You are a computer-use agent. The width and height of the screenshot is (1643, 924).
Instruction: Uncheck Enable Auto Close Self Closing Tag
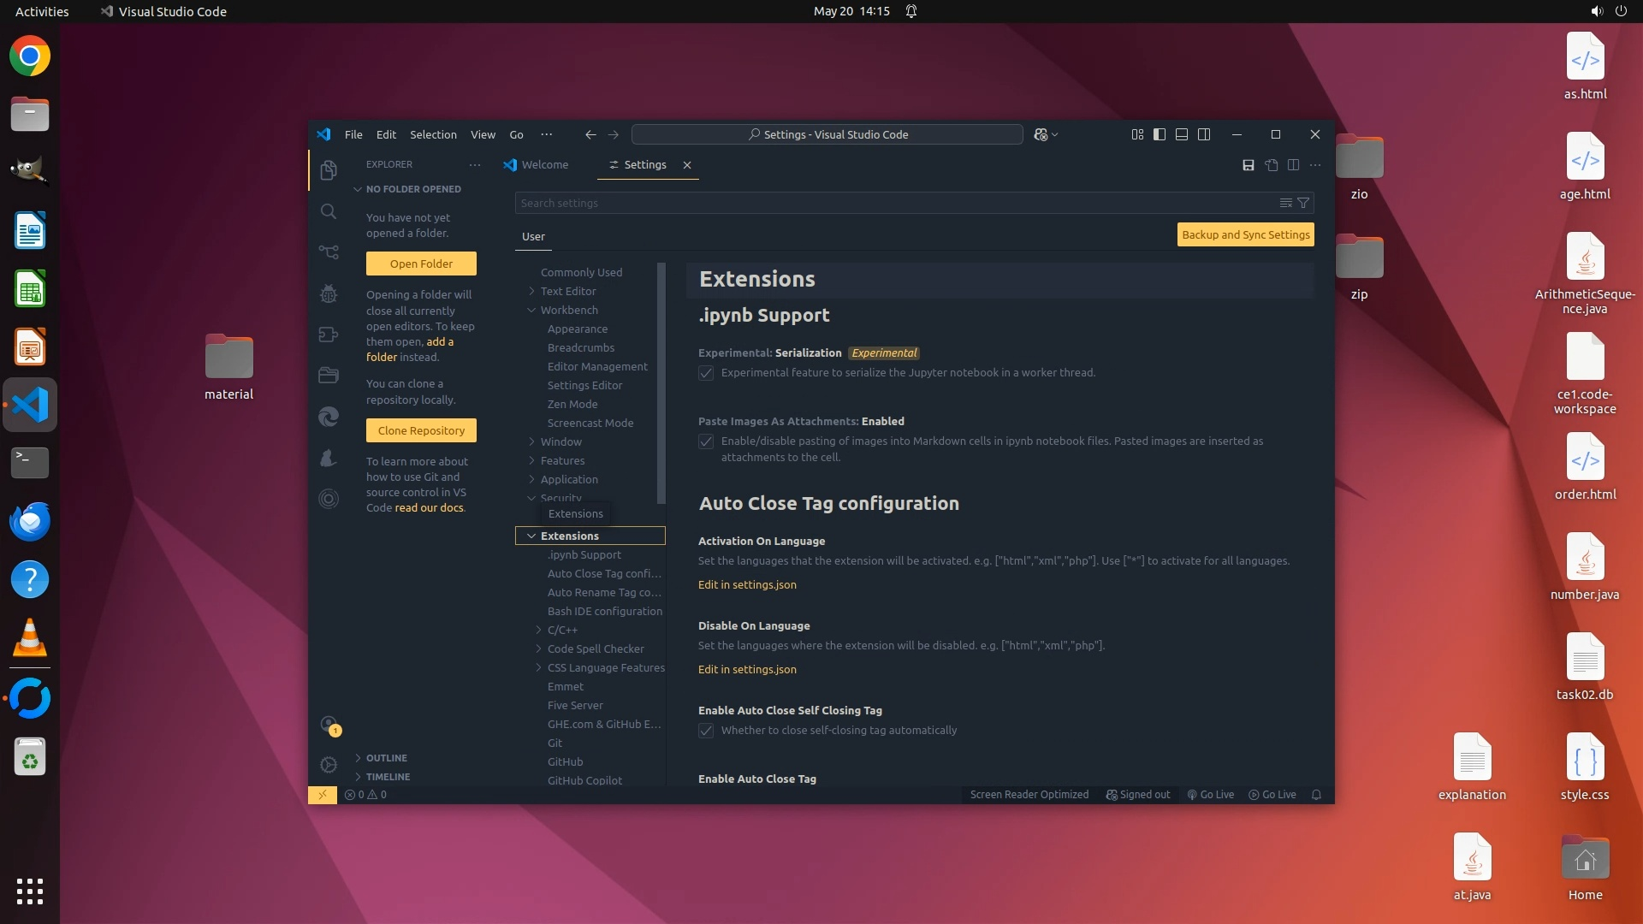706,731
